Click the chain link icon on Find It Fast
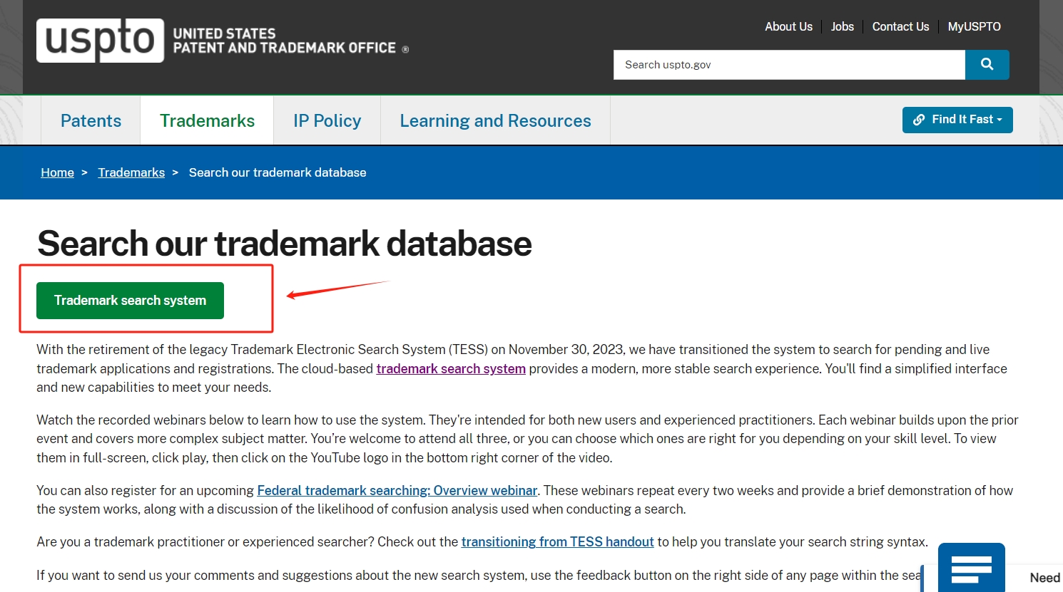 click(x=920, y=120)
